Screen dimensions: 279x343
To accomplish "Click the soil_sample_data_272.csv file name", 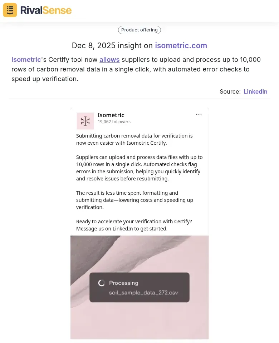I will (x=143, y=293).
